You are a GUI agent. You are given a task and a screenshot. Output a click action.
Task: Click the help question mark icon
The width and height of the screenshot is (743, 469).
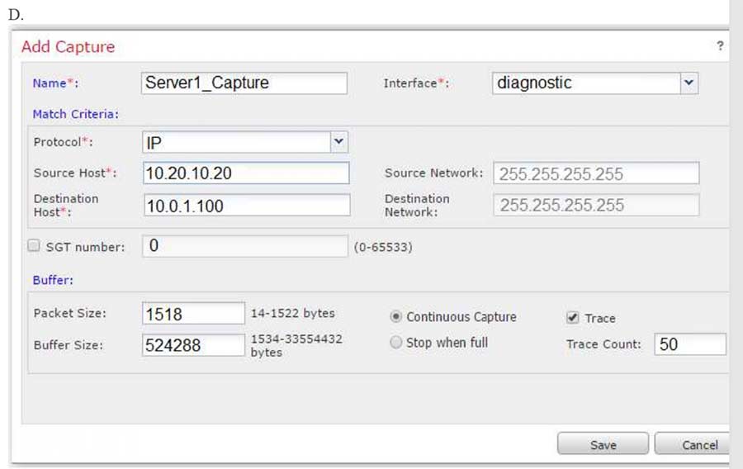pos(720,46)
